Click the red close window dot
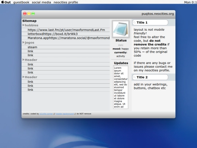This screenshot has width=197, height=148. pyautogui.click(x=25, y=14)
